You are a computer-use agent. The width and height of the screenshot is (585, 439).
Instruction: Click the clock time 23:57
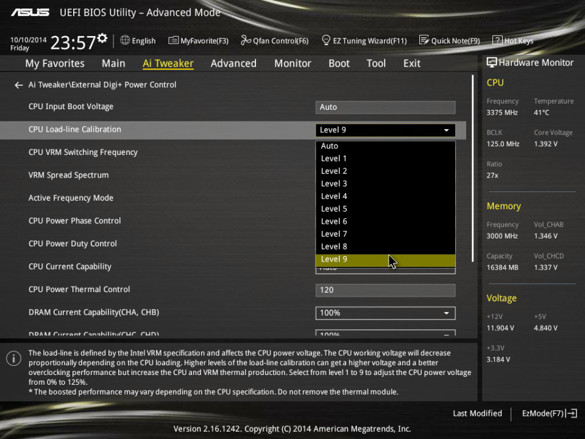(73, 43)
